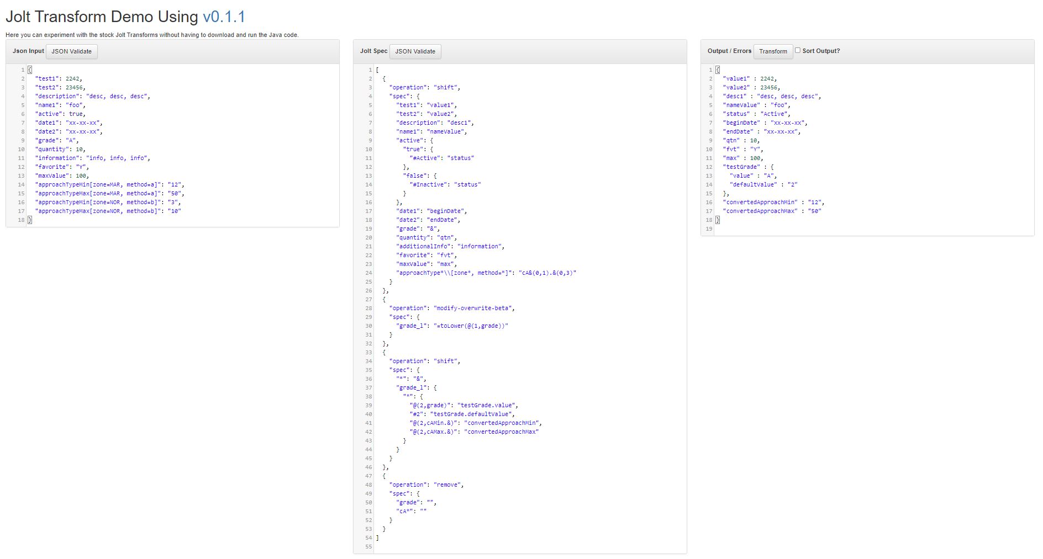The image size is (1043, 559).
Task: Click JSON Validate button in Json Input panel
Action: pyautogui.click(x=72, y=51)
